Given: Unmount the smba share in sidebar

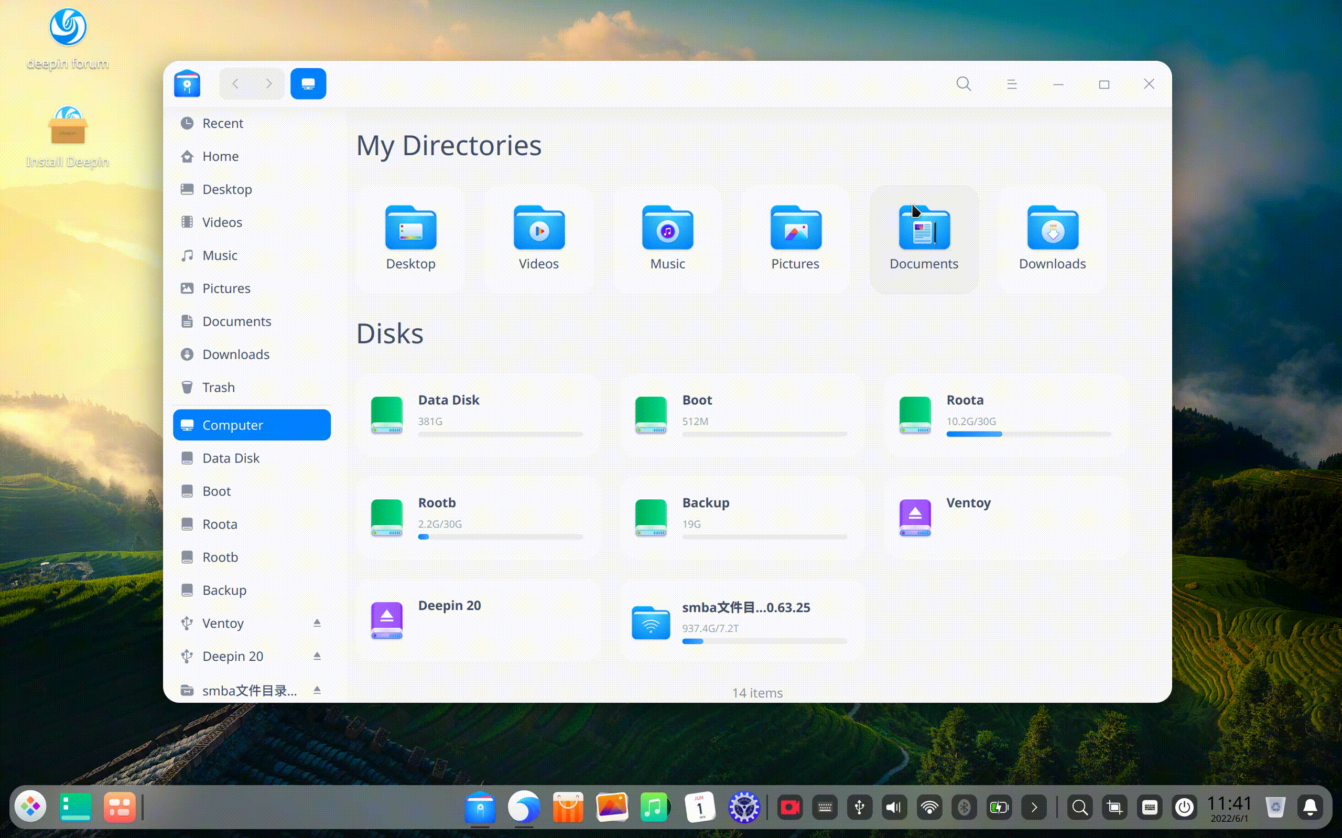Looking at the screenshot, I should click(317, 690).
